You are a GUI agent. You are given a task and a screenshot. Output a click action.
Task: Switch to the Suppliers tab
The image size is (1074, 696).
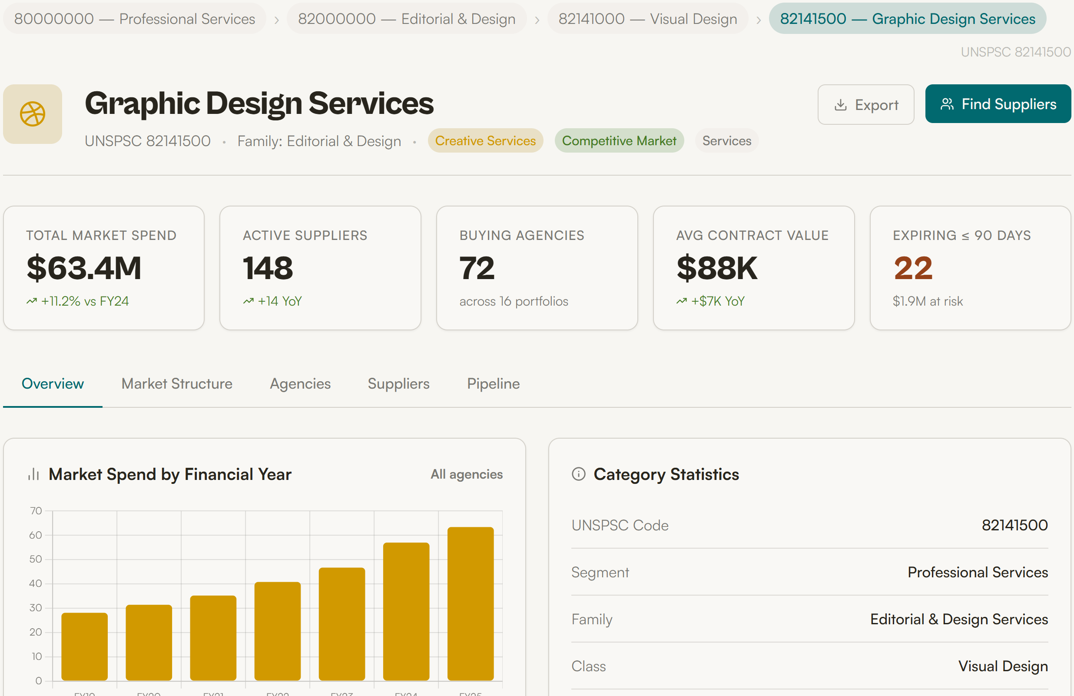398,383
